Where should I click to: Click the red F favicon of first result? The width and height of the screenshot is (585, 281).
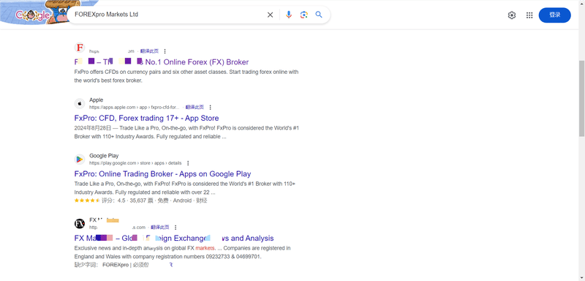[80, 48]
